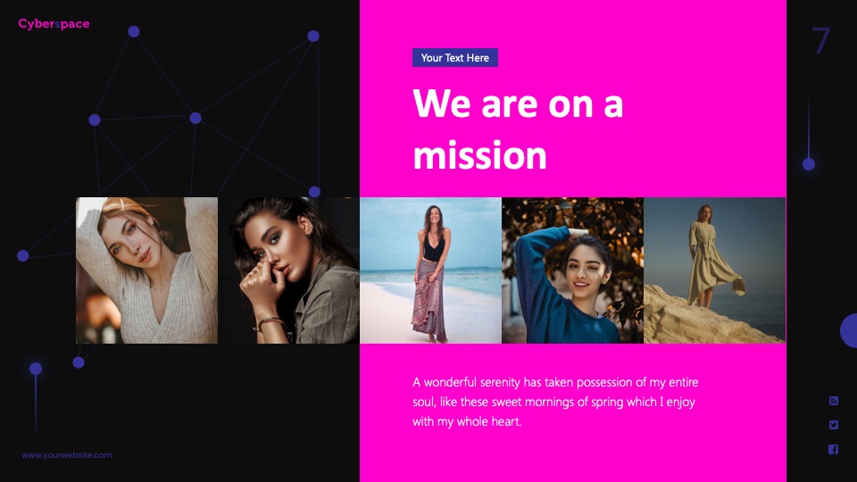The width and height of the screenshot is (857, 482).
Task: Click the Your Text Here label
Action: tap(454, 58)
